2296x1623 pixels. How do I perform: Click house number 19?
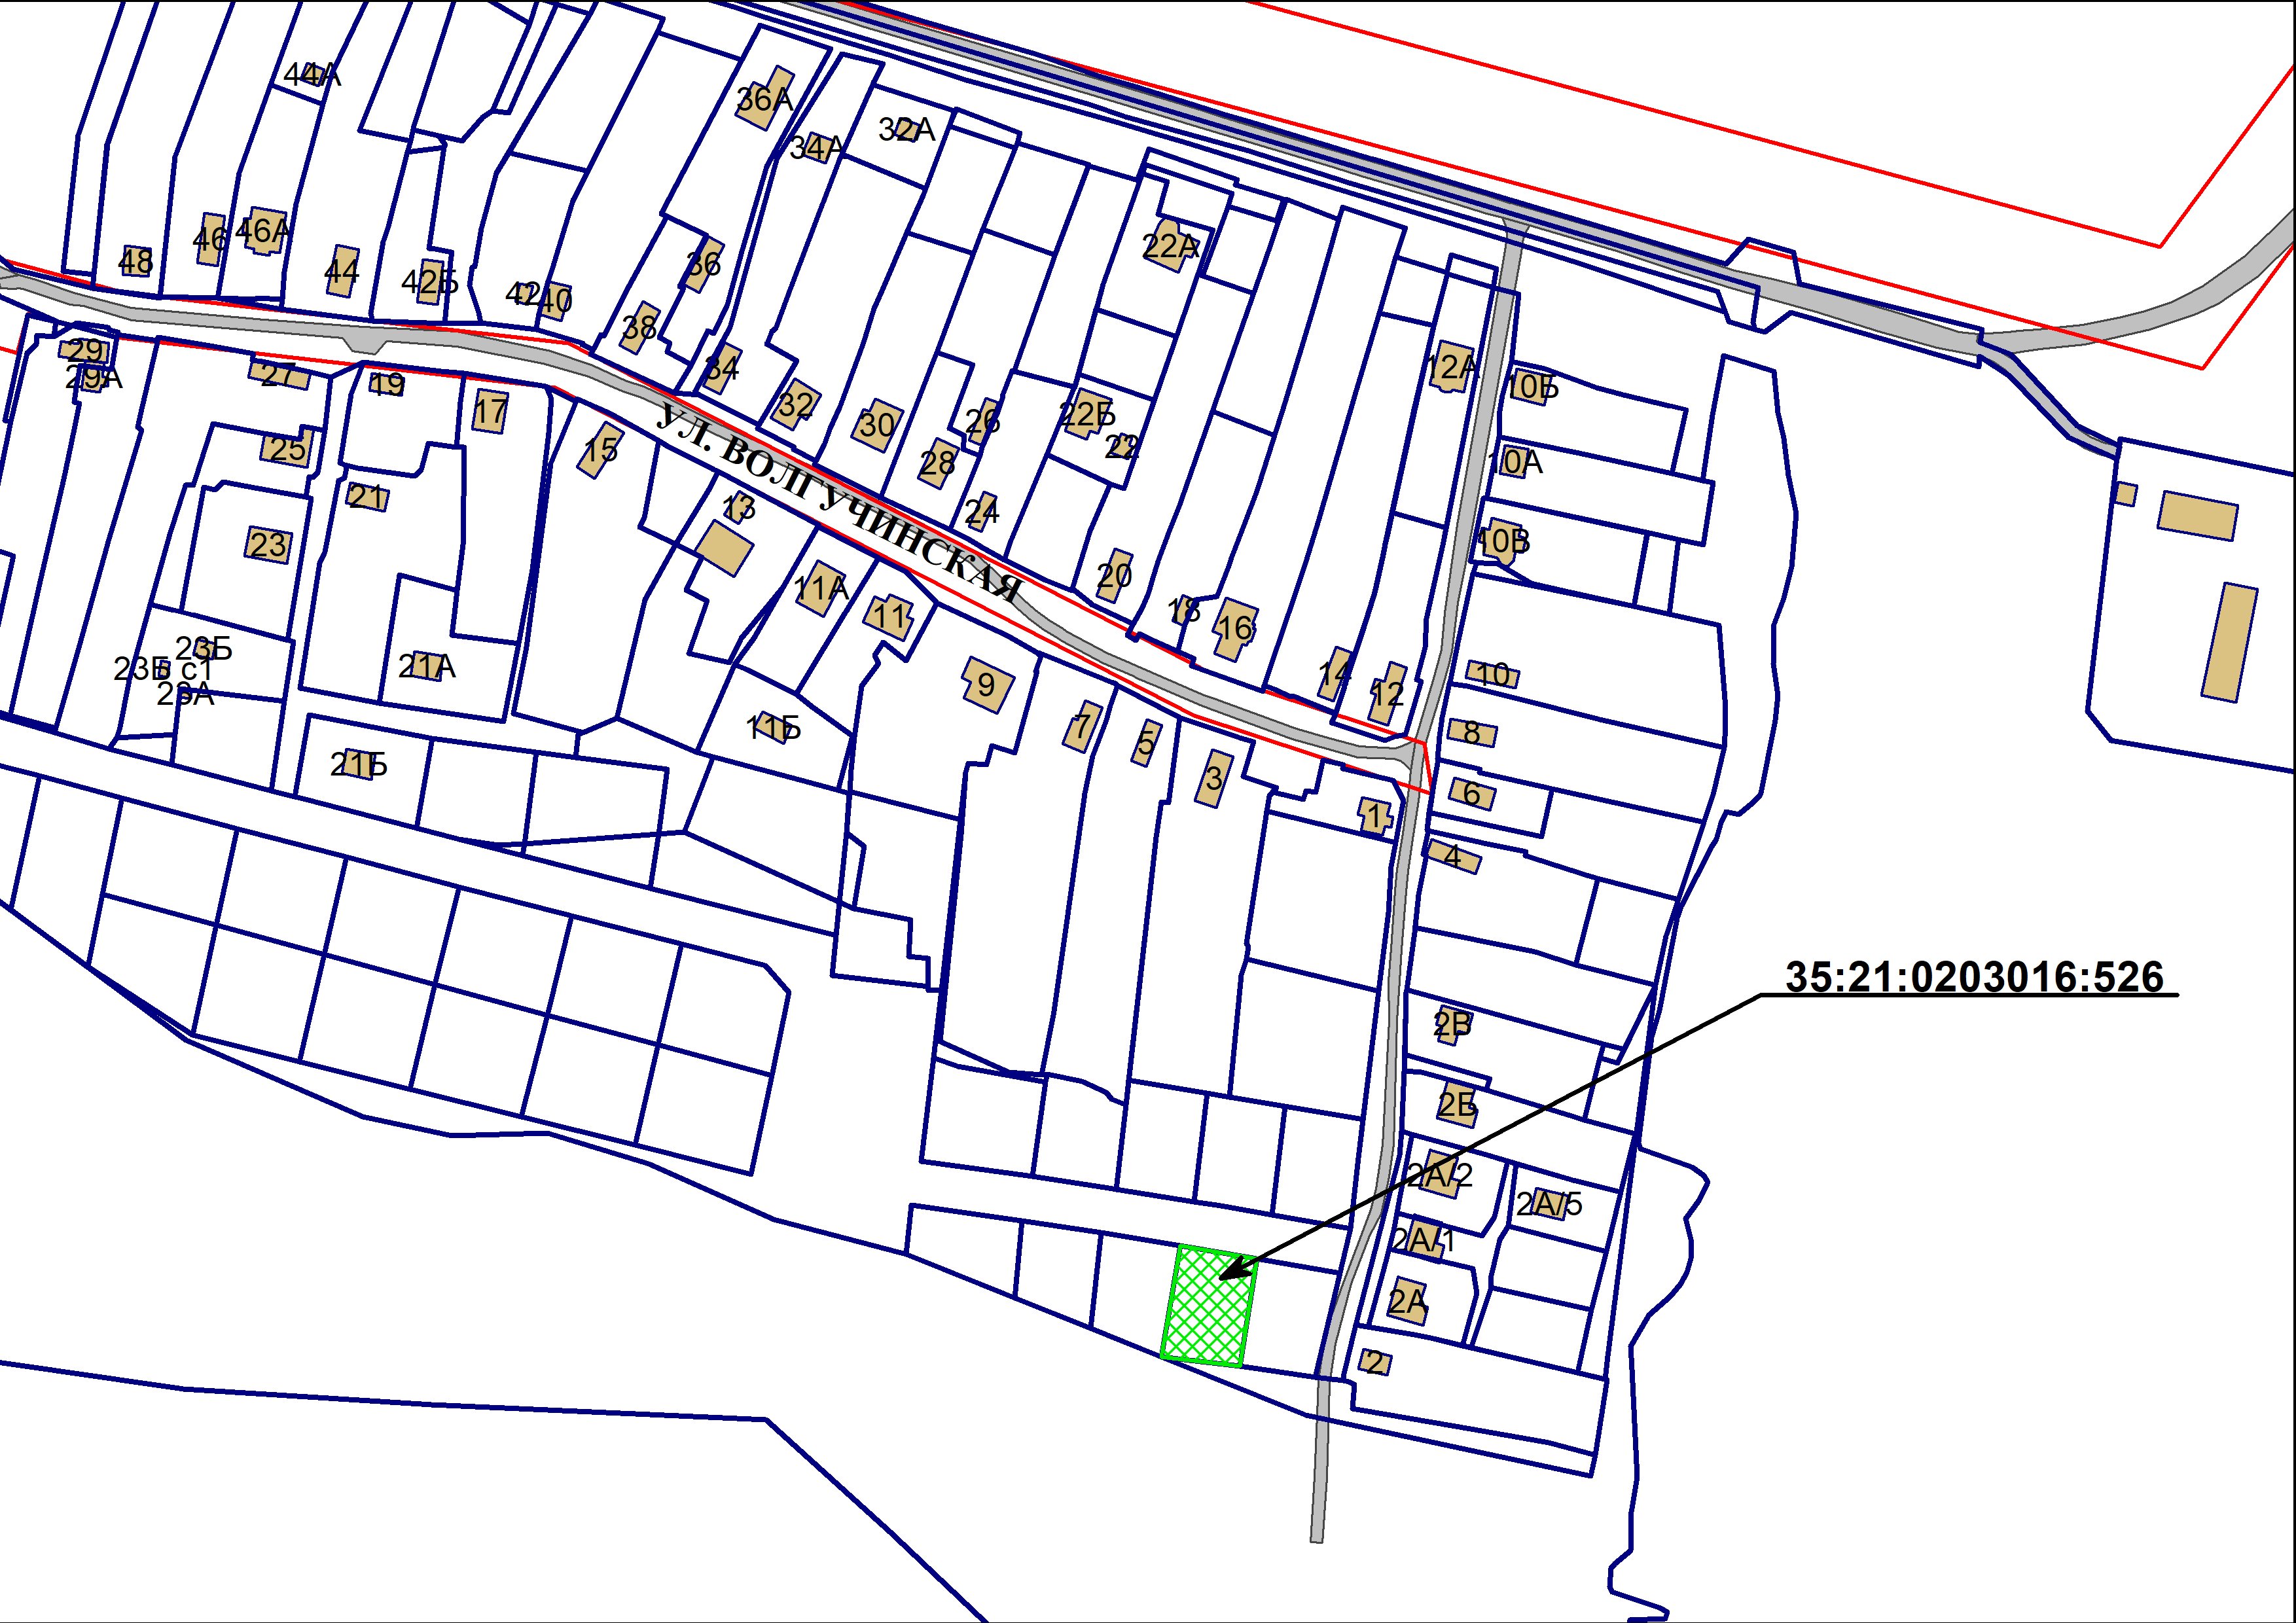(x=387, y=384)
